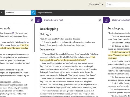Open 'Uitgebreid zoeken' advanced search
This screenshot has height=97, width=130.
pyautogui.click(x=45, y=13)
